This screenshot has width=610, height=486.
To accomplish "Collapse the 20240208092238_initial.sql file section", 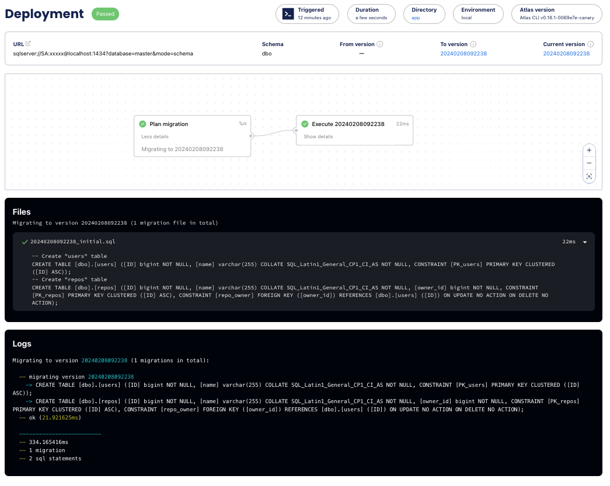I will click(x=585, y=242).
